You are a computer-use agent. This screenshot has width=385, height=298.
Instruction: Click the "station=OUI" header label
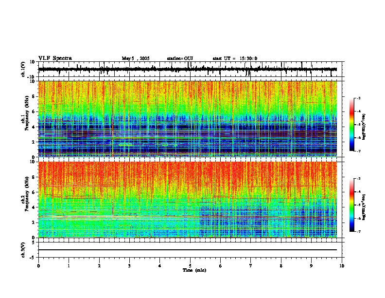(x=180, y=58)
